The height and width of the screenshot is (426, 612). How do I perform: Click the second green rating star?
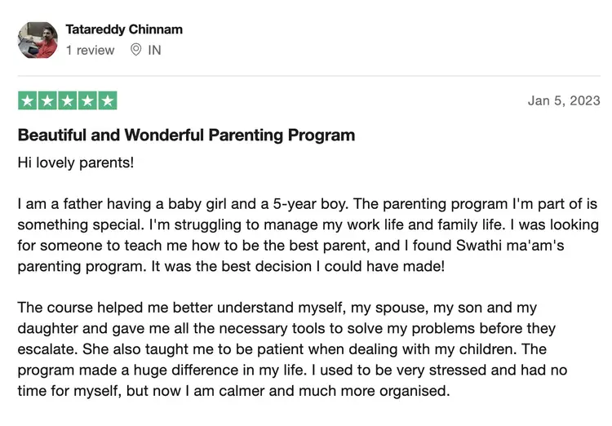coord(47,101)
